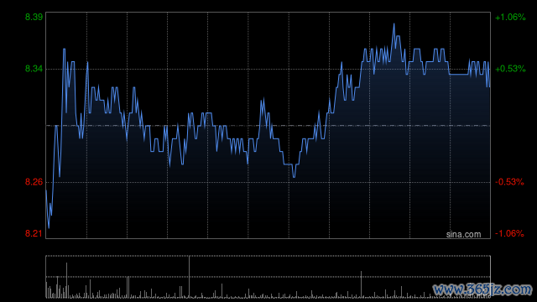Click the -1.06% percentage label
The height and width of the screenshot is (302, 537).
click(509, 233)
